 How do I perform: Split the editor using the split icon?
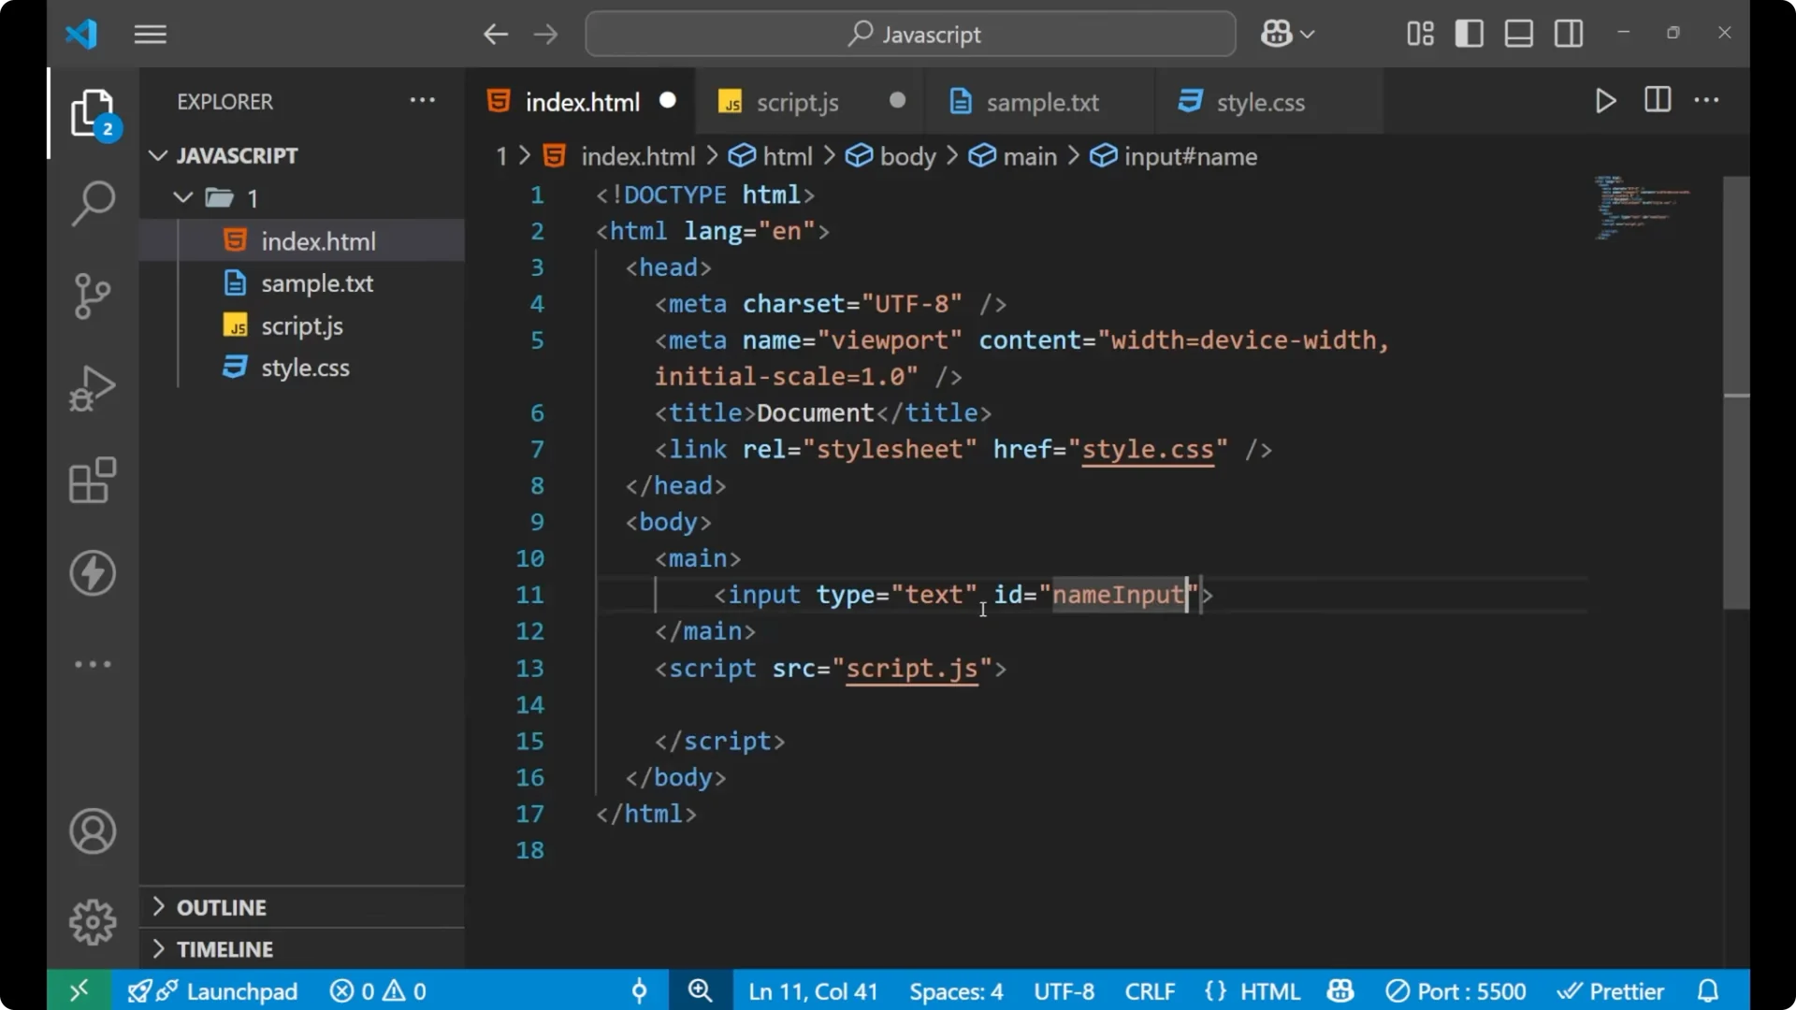pyautogui.click(x=1657, y=100)
